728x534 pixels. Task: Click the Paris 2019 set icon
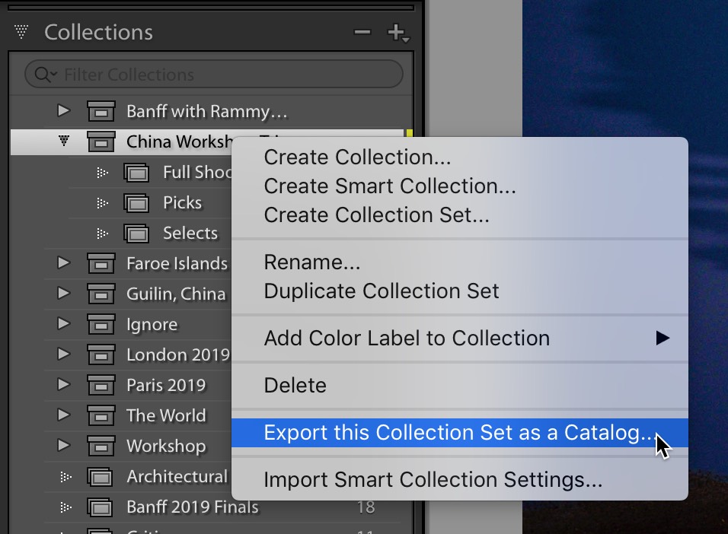[101, 385]
